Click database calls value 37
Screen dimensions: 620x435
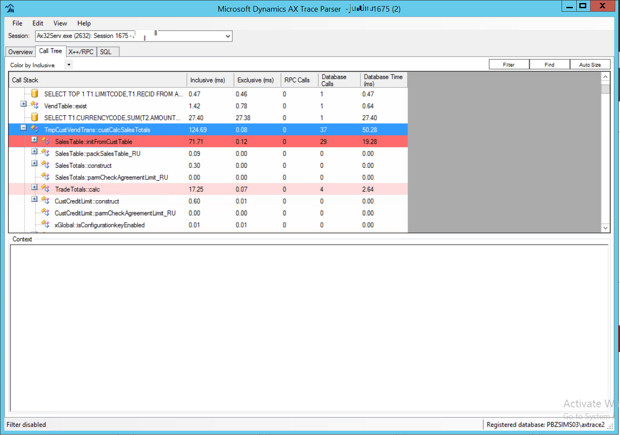324,130
